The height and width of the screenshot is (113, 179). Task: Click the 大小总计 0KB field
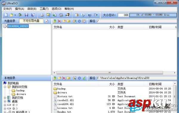point(123,15)
